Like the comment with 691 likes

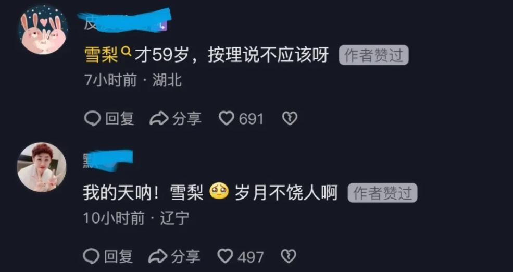(x=227, y=118)
